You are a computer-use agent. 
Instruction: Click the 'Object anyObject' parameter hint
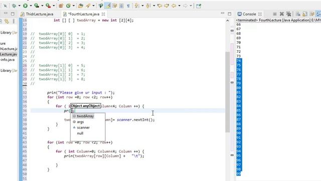coord(85,106)
